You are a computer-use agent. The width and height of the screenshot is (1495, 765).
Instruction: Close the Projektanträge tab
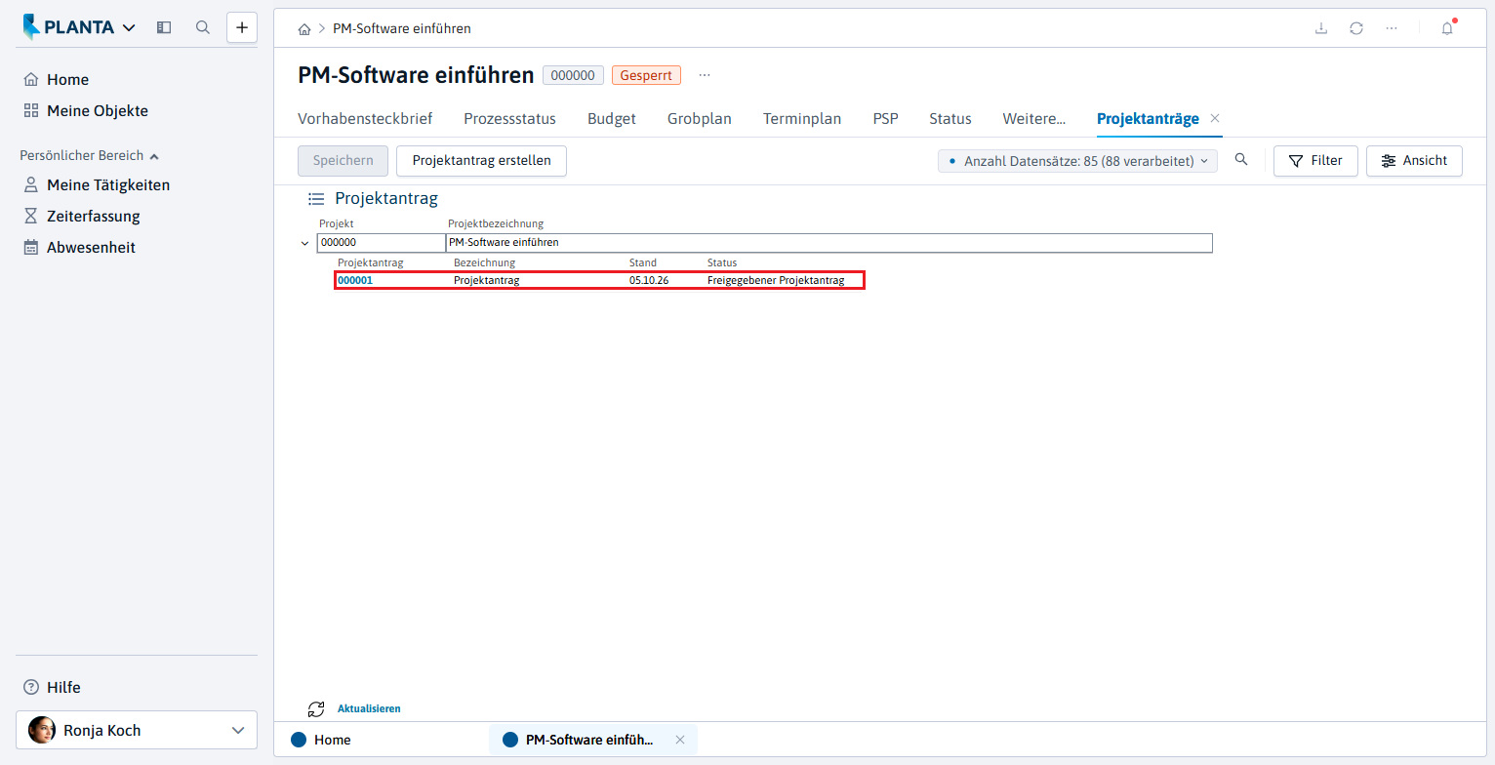pyautogui.click(x=1215, y=118)
